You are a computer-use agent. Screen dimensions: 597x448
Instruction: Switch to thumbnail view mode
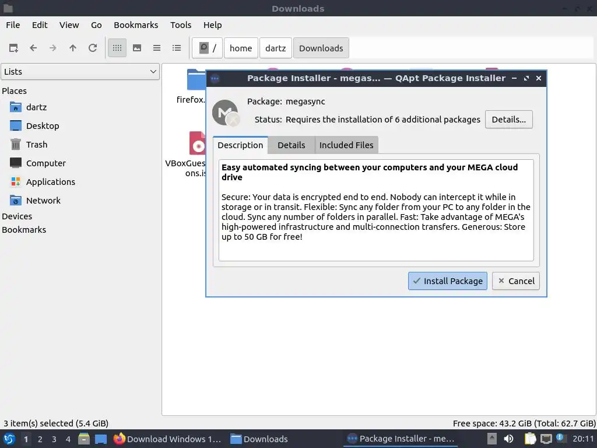pyautogui.click(x=137, y=48)
